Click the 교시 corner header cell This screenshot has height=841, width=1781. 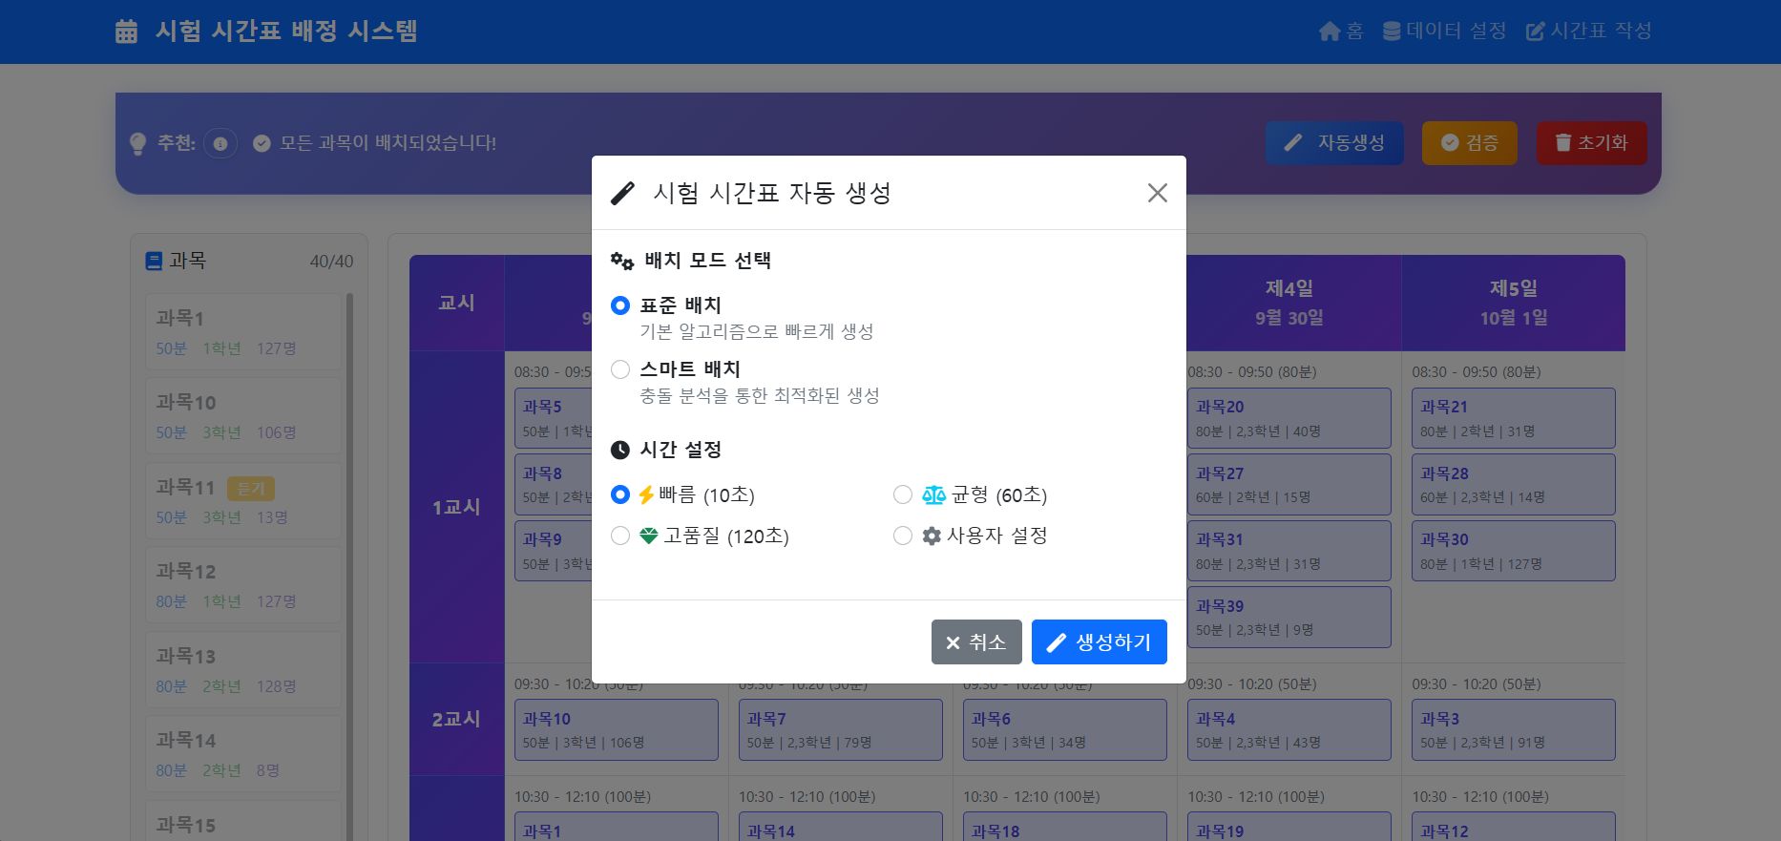456,303
